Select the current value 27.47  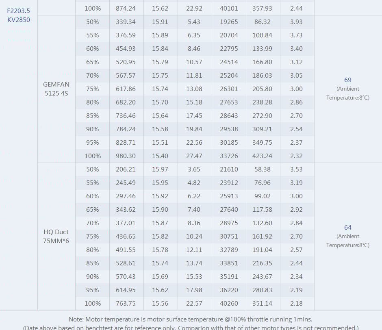(194, 156)
